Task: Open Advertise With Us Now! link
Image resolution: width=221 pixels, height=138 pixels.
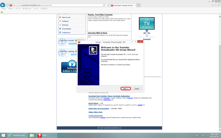Action: tap(98, 33)
